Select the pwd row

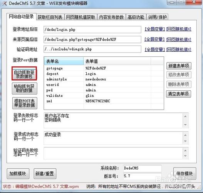pyautogui.click(x=104, y=90)
